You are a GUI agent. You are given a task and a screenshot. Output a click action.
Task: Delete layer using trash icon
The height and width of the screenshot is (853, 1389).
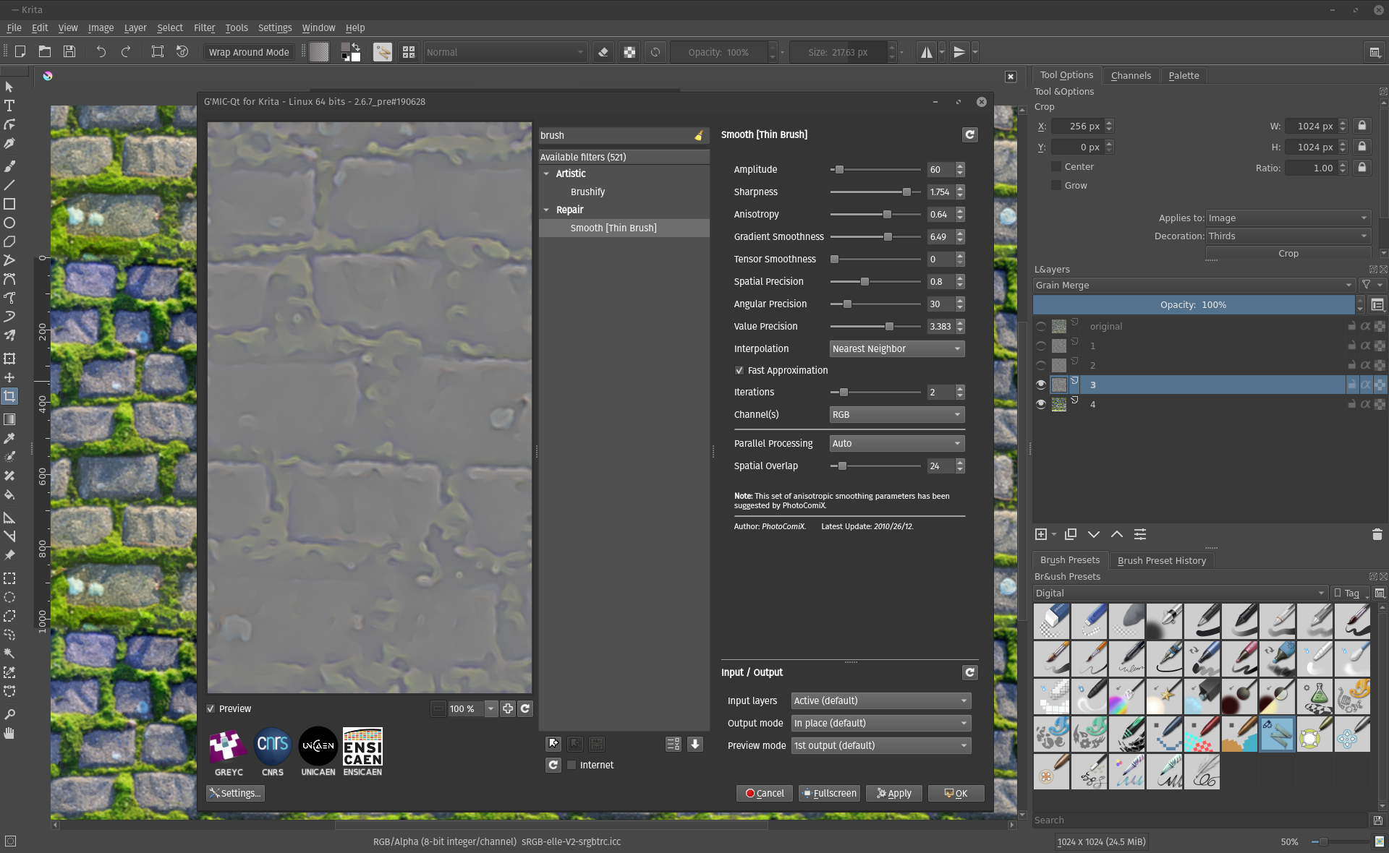(1377, 534)
